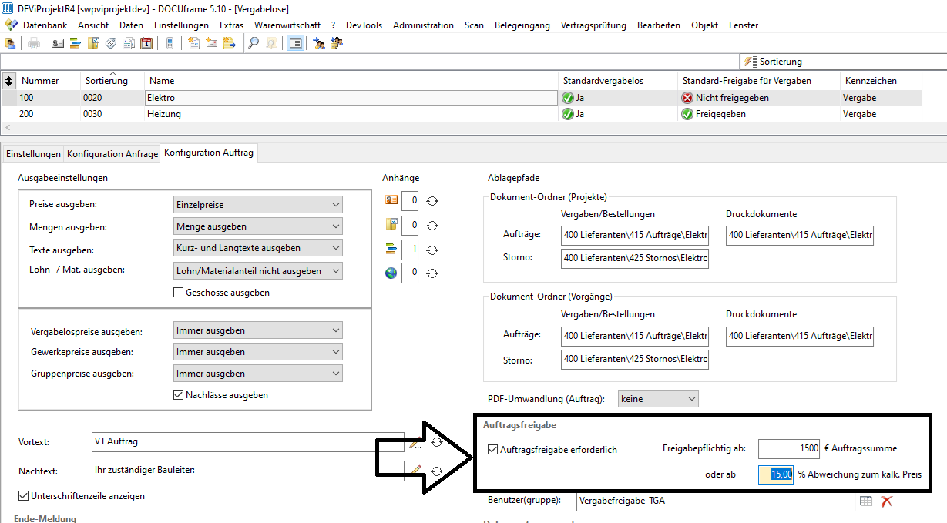Click the folder with checkmark toolbar icon
Screen dimensions: 947x523
(93, 43)
